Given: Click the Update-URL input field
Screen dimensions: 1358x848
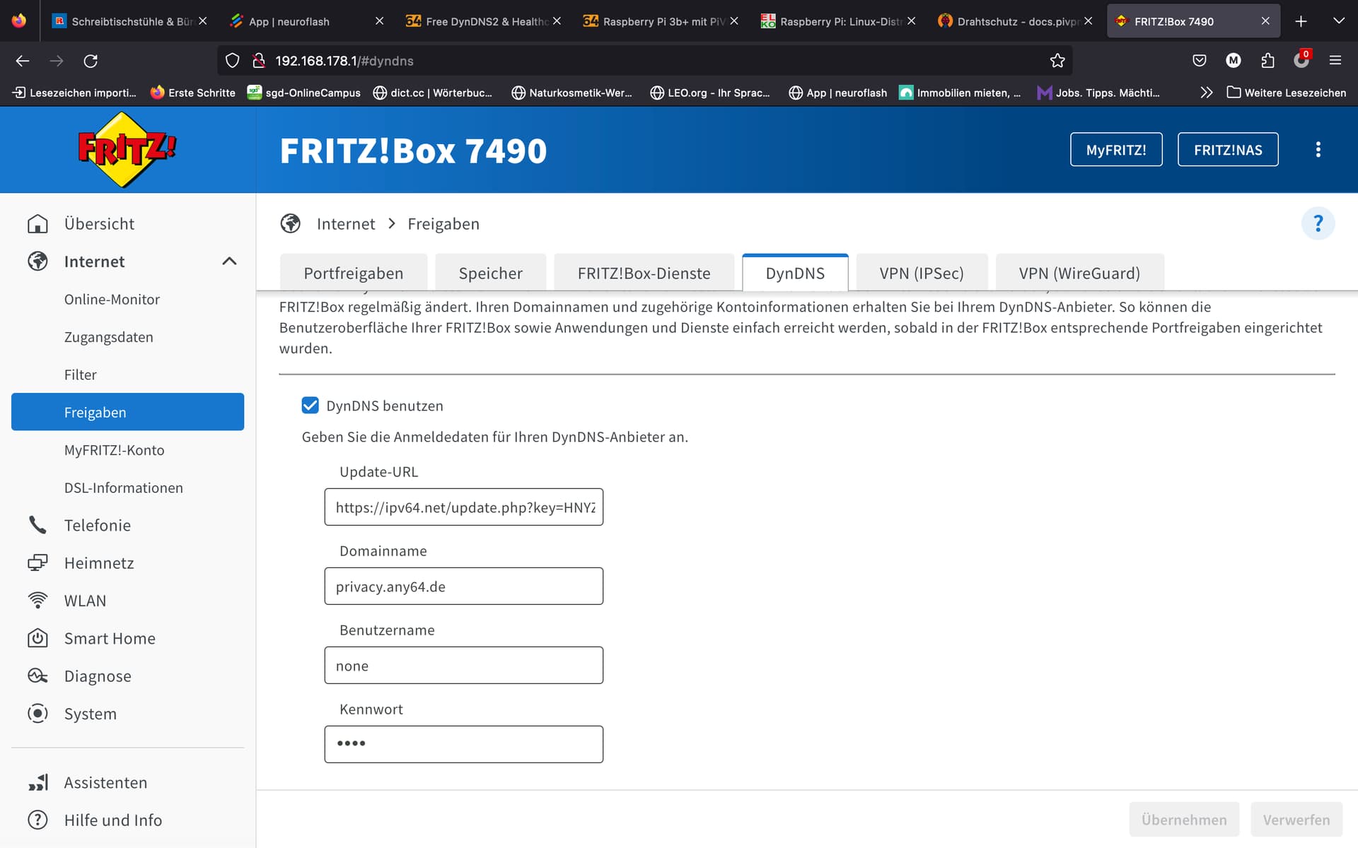Looking at the screenshot, I should [x=463, y=507].
